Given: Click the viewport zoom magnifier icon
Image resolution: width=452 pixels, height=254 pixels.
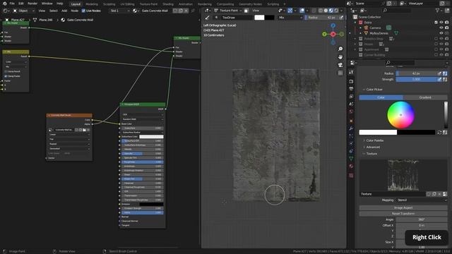Looking at the screenshot, I should (x=340, y=49).
